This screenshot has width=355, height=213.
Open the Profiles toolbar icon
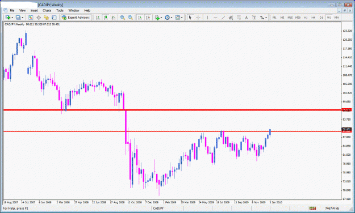coord(18,18)
